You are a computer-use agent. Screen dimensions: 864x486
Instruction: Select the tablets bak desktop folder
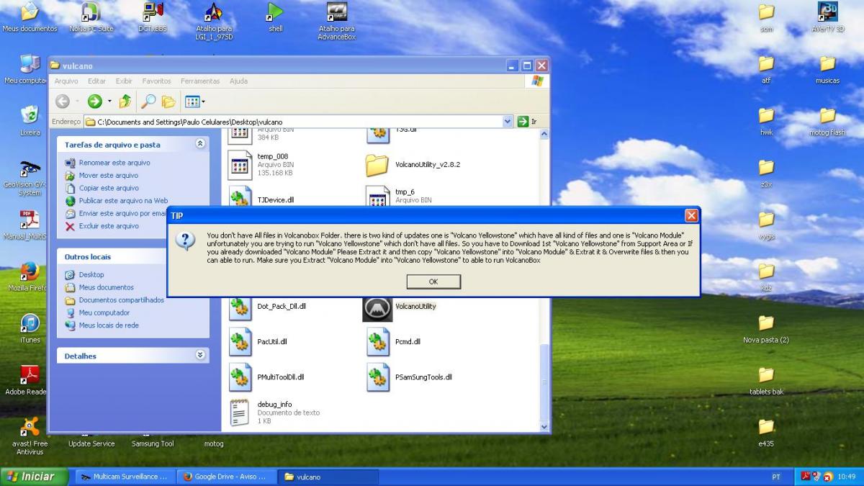[x=767, y=380]
